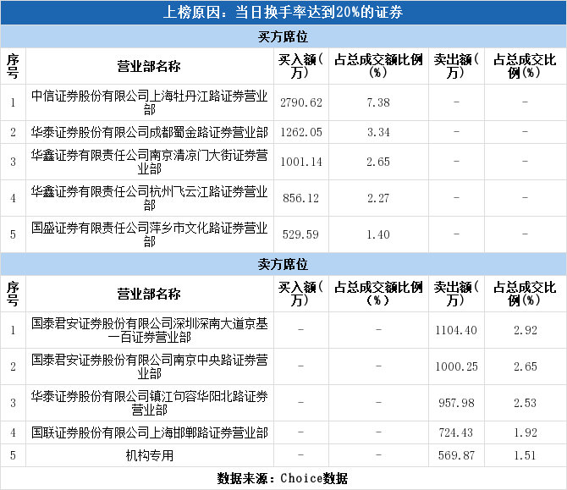The height and width of the screenshot is (490, 567).
Task: Select the 买方席位 section header
Action: click(x=283, y=36)
